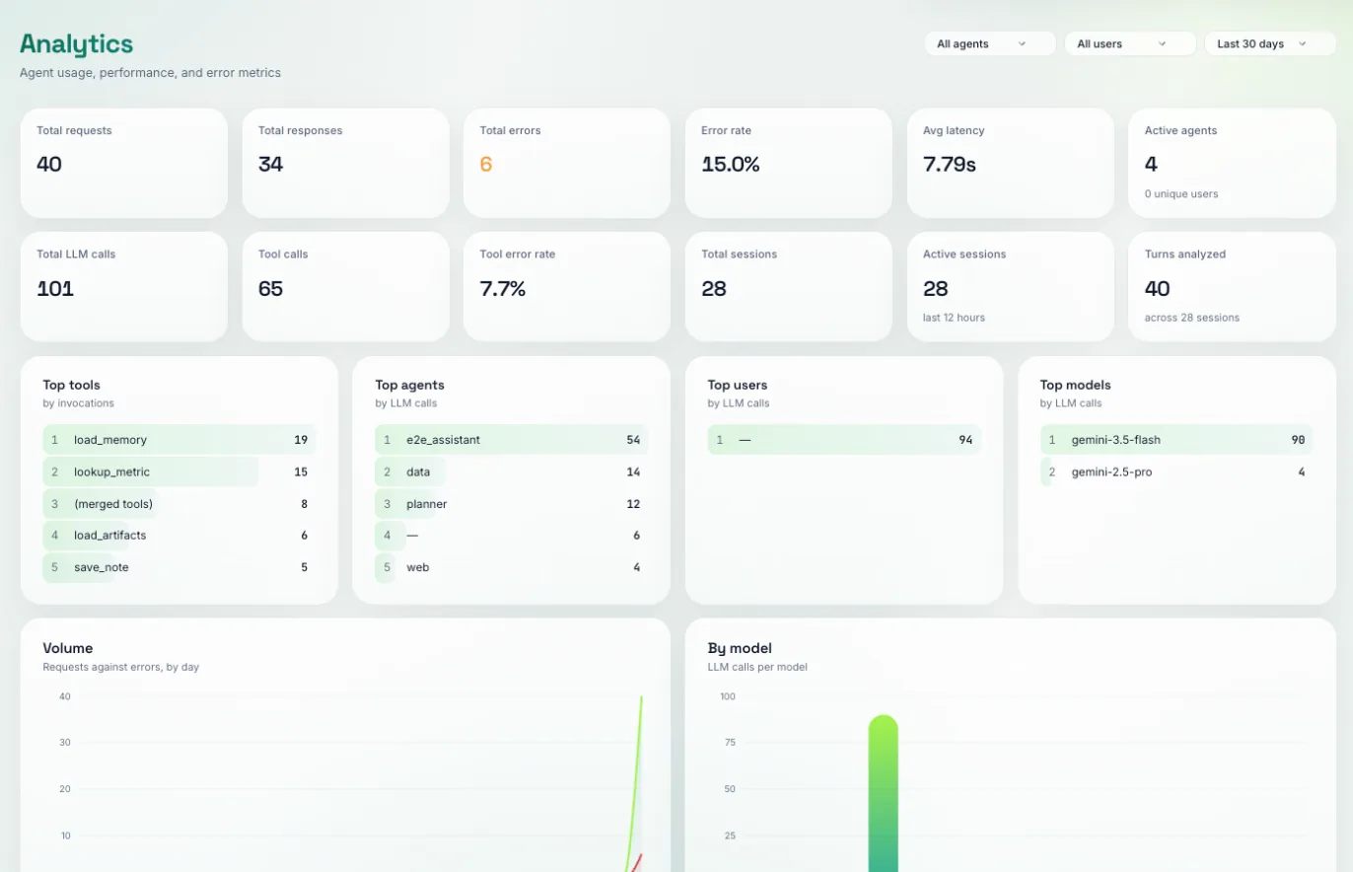Click the data agent row
Image resolution: width=1353 pixels, height=872 pixels.
(512, 472)
